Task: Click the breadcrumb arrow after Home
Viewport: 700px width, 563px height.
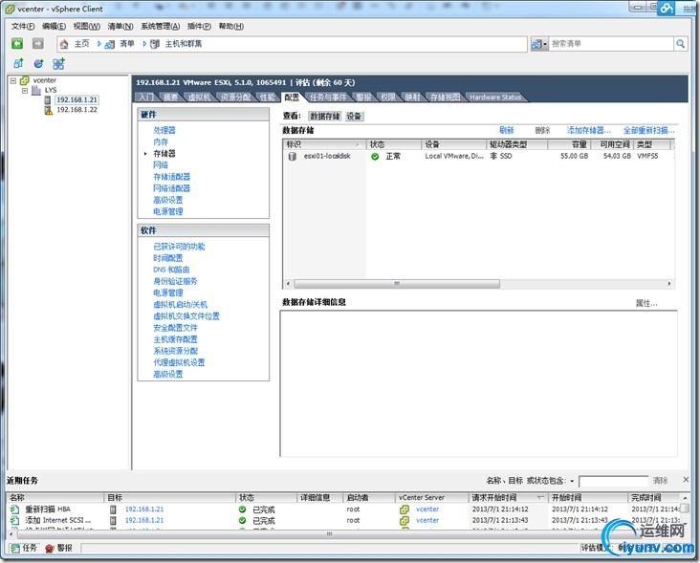Action: pos(99,44)
